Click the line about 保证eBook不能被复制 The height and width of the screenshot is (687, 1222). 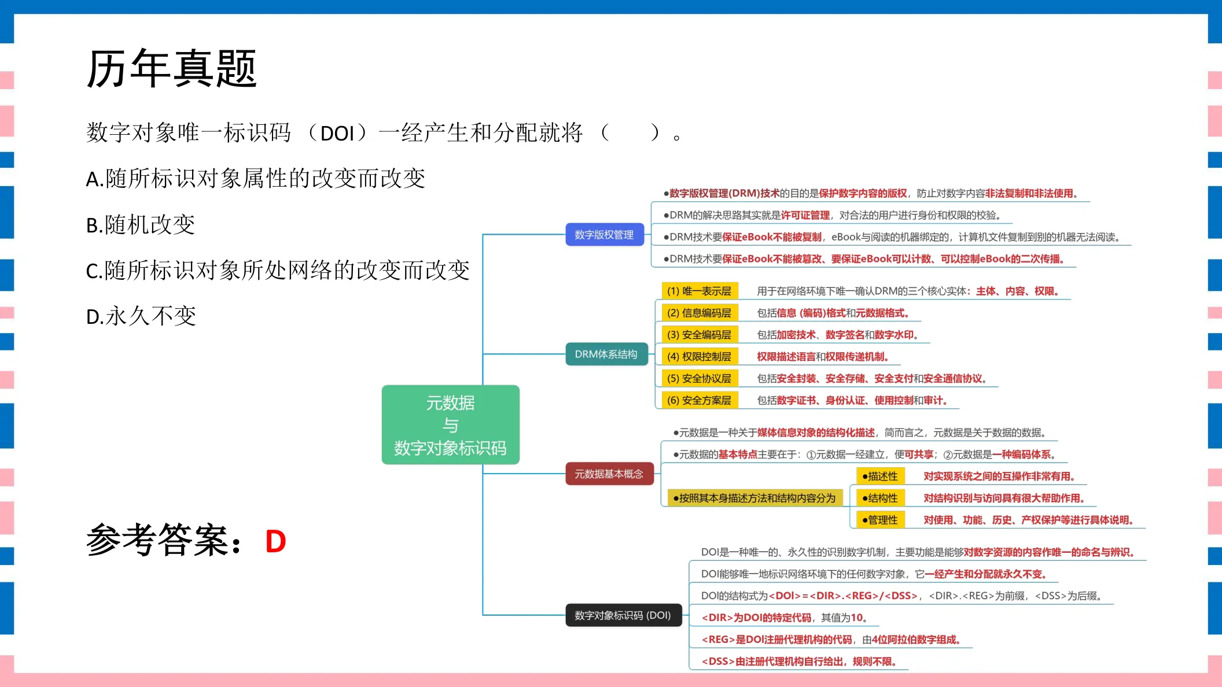click(893, 237)
